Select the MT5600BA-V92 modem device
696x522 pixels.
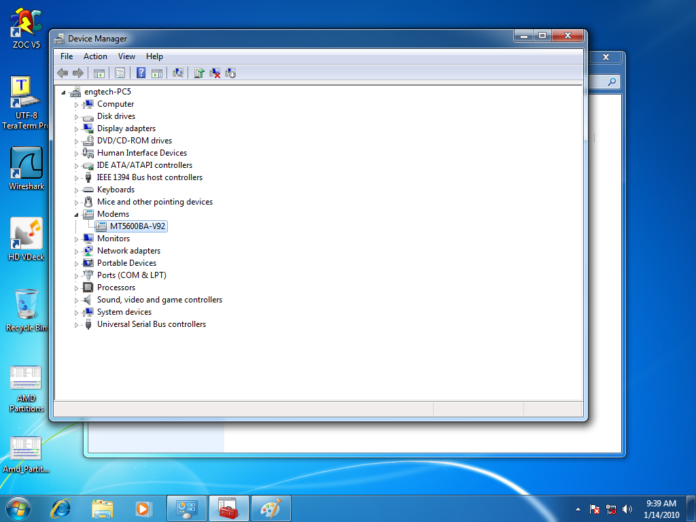click(137, 226)
